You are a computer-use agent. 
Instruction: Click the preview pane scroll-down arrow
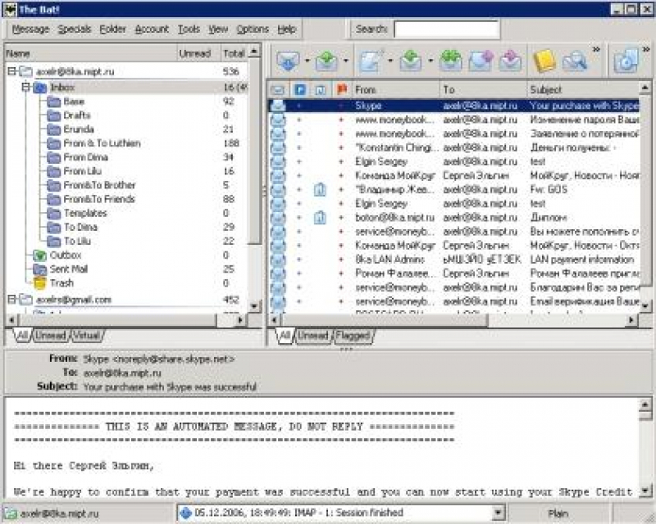click(x=645, y=490)
